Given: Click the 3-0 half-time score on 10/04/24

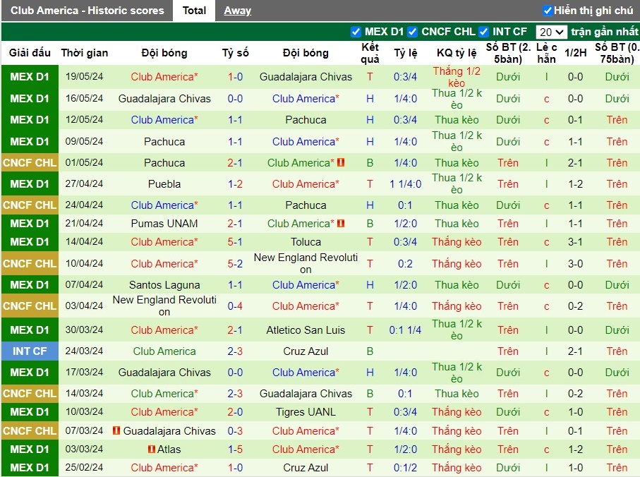Looking at the screenshot, I should [x=575, y=264].
